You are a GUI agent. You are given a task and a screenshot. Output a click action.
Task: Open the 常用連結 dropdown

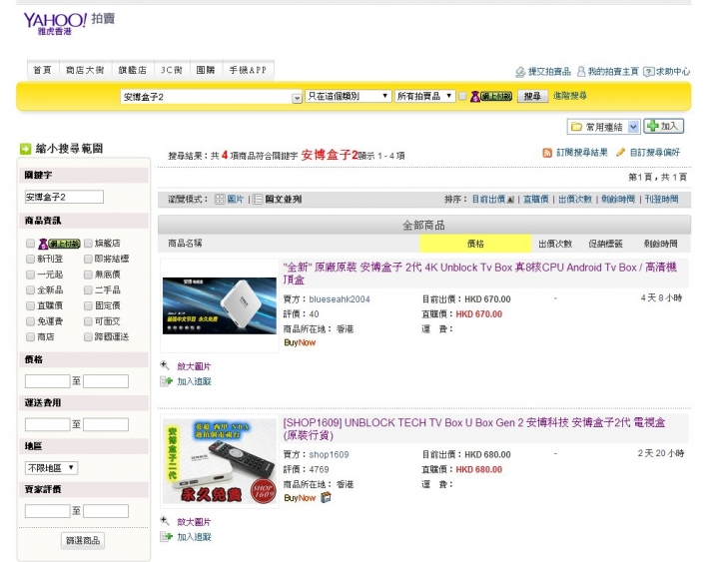point(633,127)
